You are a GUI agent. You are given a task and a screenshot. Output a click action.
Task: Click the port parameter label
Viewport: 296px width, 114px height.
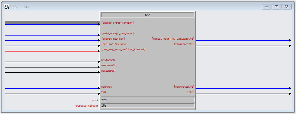pos(95,100)
